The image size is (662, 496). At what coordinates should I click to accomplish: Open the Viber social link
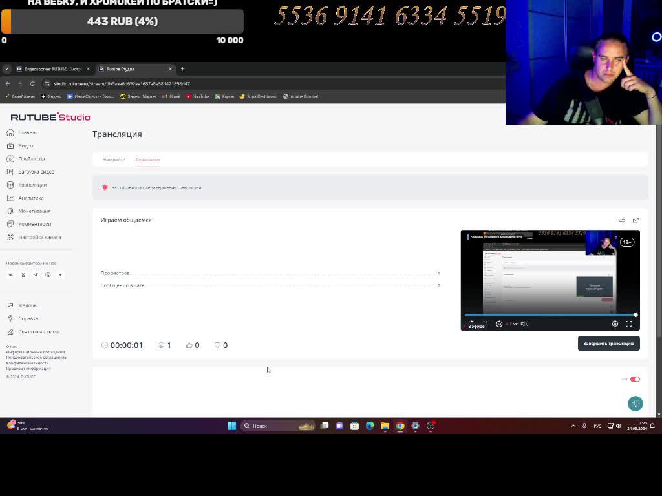(48, 275)
